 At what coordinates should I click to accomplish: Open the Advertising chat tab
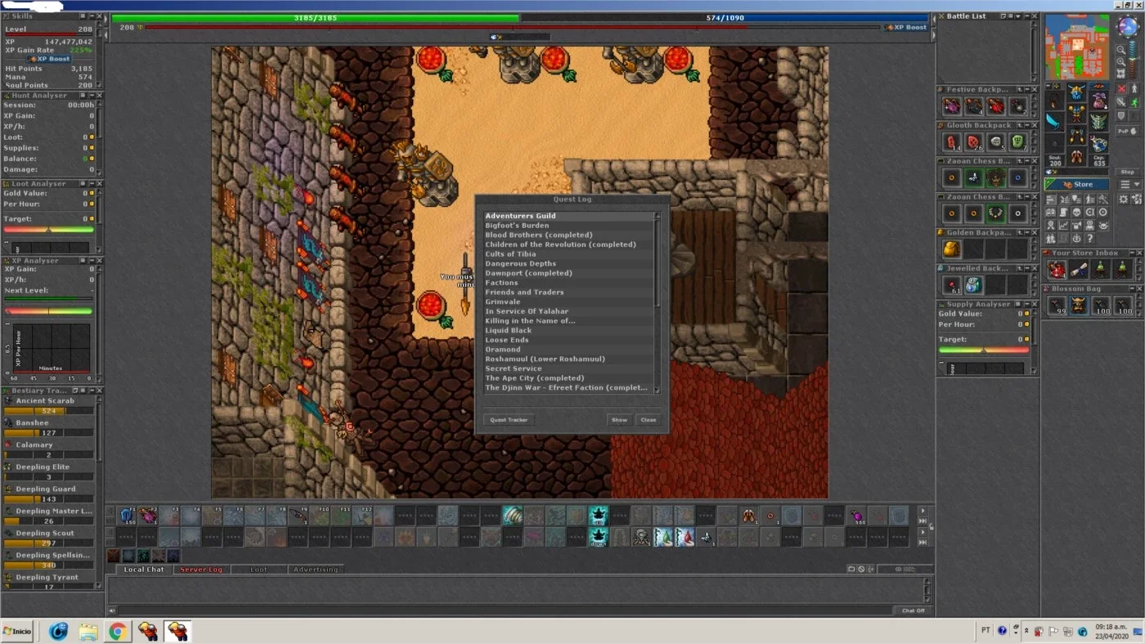(x=316, y=569)
